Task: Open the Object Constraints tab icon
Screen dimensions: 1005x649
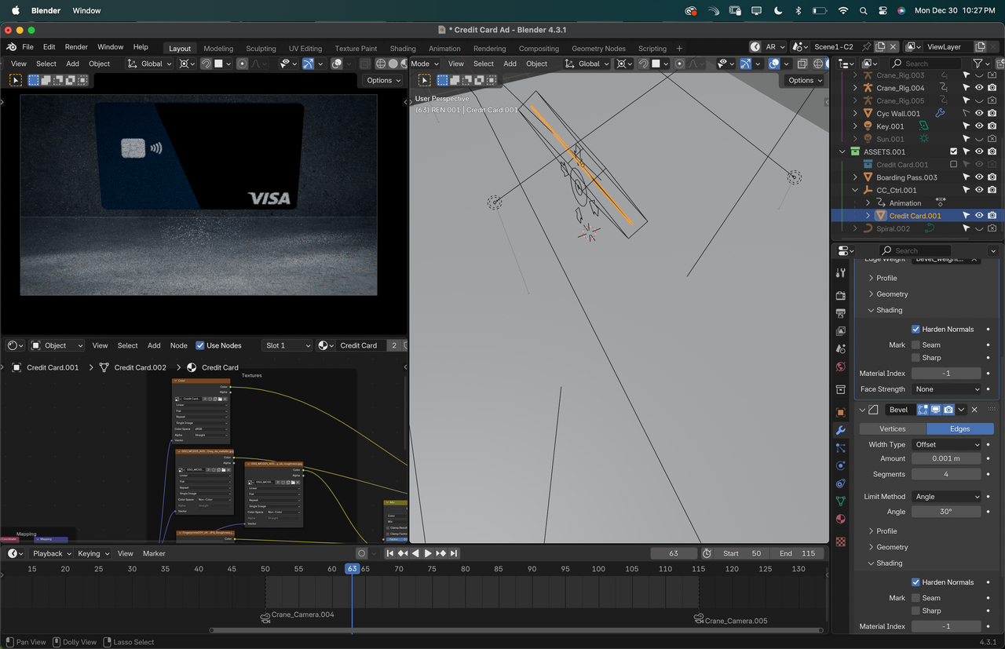Action: (841, 483)
